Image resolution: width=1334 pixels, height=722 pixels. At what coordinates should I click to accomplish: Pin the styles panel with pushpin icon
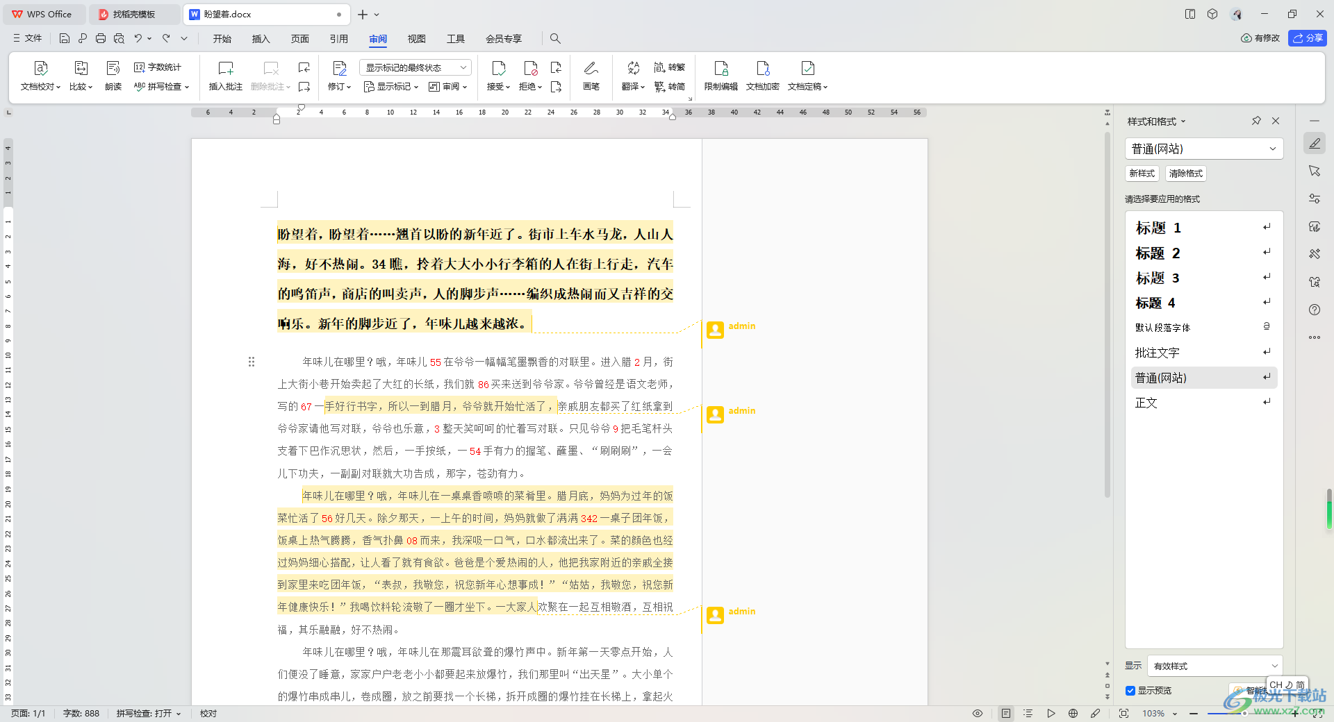(1256, 121)
